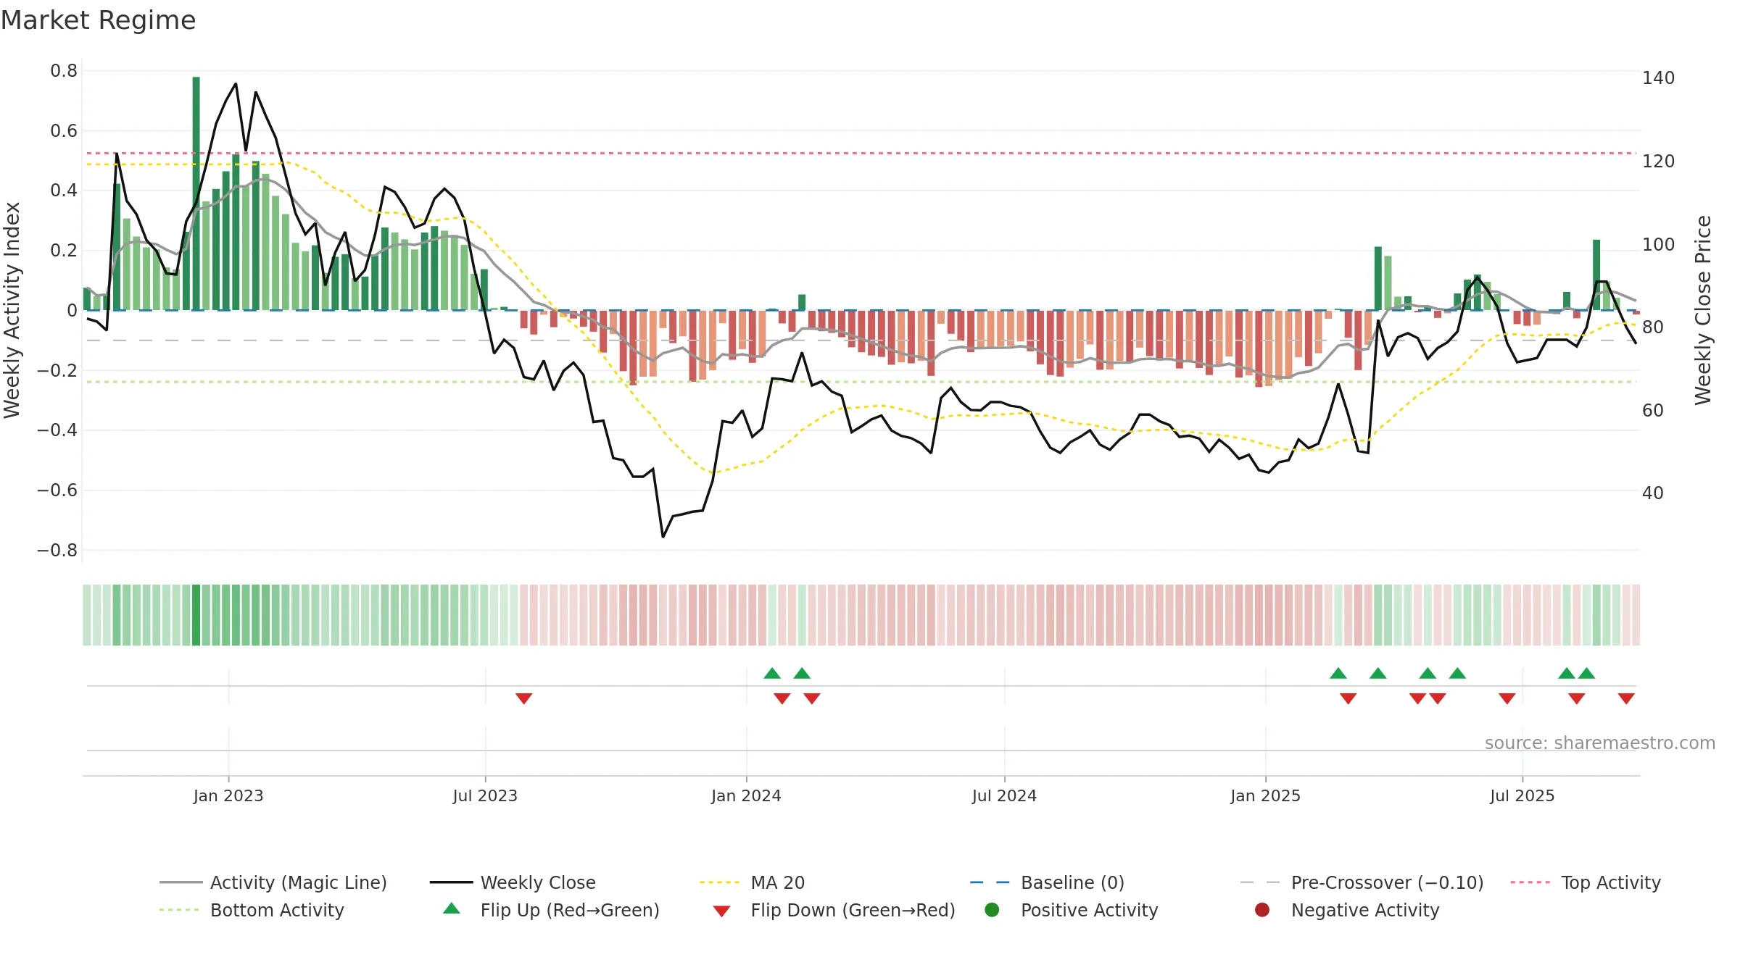The height and width of the screenshot is (978, 1740).
Task: Click the Negative Activity legend label
Action: (x=1365, y=910)
